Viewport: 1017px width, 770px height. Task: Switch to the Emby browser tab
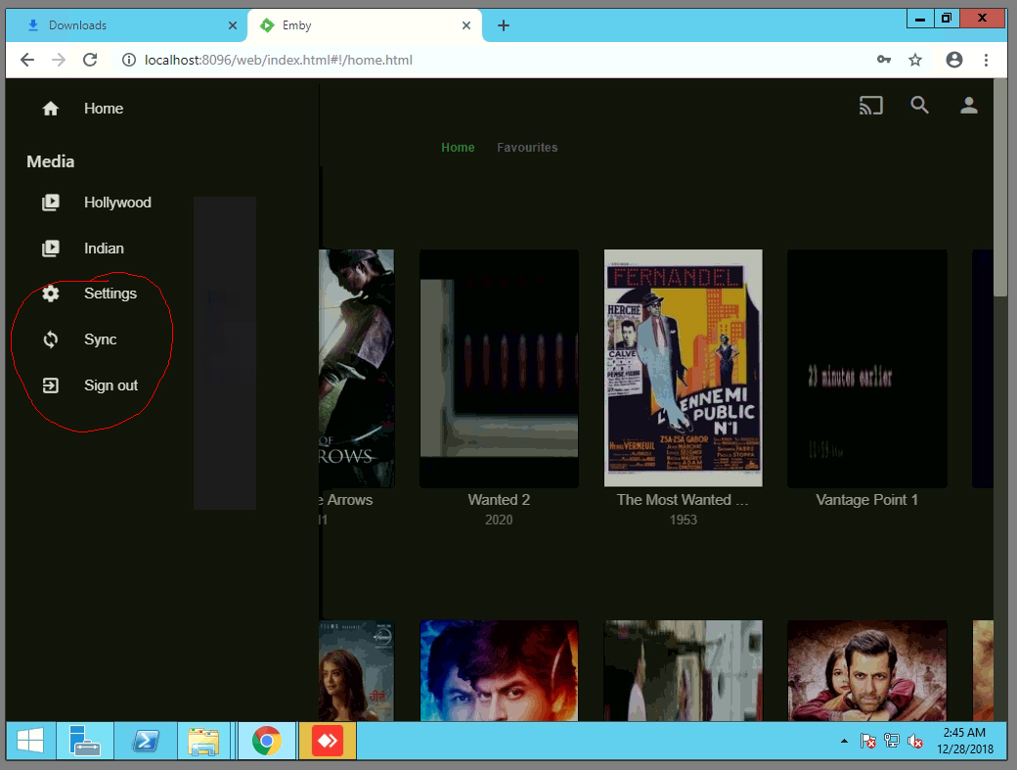pos(365,25)
